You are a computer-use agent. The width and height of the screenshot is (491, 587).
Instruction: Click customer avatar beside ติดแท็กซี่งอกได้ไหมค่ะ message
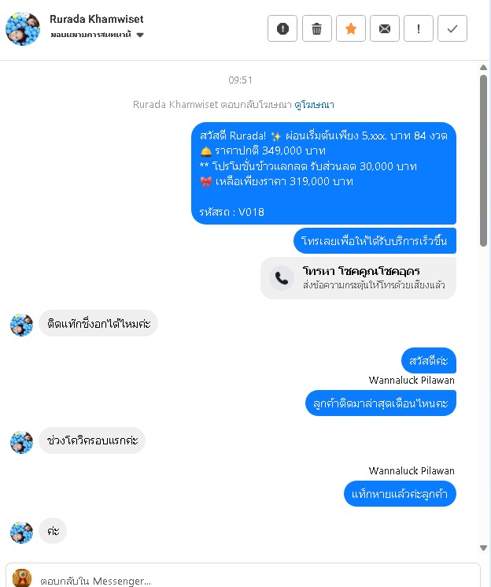[21, 325]
